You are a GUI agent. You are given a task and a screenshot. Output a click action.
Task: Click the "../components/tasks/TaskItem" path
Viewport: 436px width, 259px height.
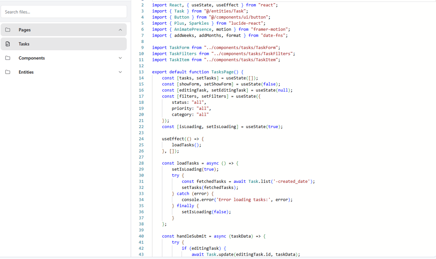(x=241, y=60)
